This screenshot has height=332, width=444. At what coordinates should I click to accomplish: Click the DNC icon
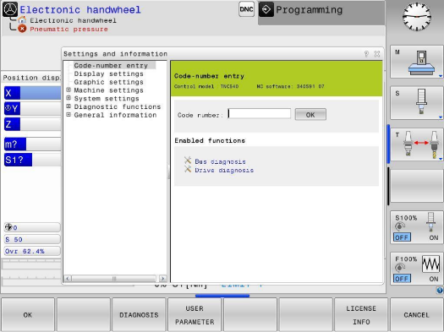[x=246, y=9]
